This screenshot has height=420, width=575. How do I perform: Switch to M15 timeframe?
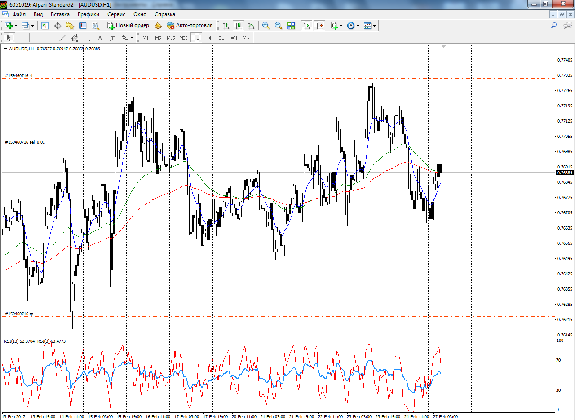(x=171, y=38)
